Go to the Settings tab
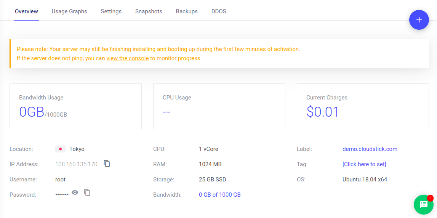The width and height of the screenshot is (437, 218). click(111, 11)
